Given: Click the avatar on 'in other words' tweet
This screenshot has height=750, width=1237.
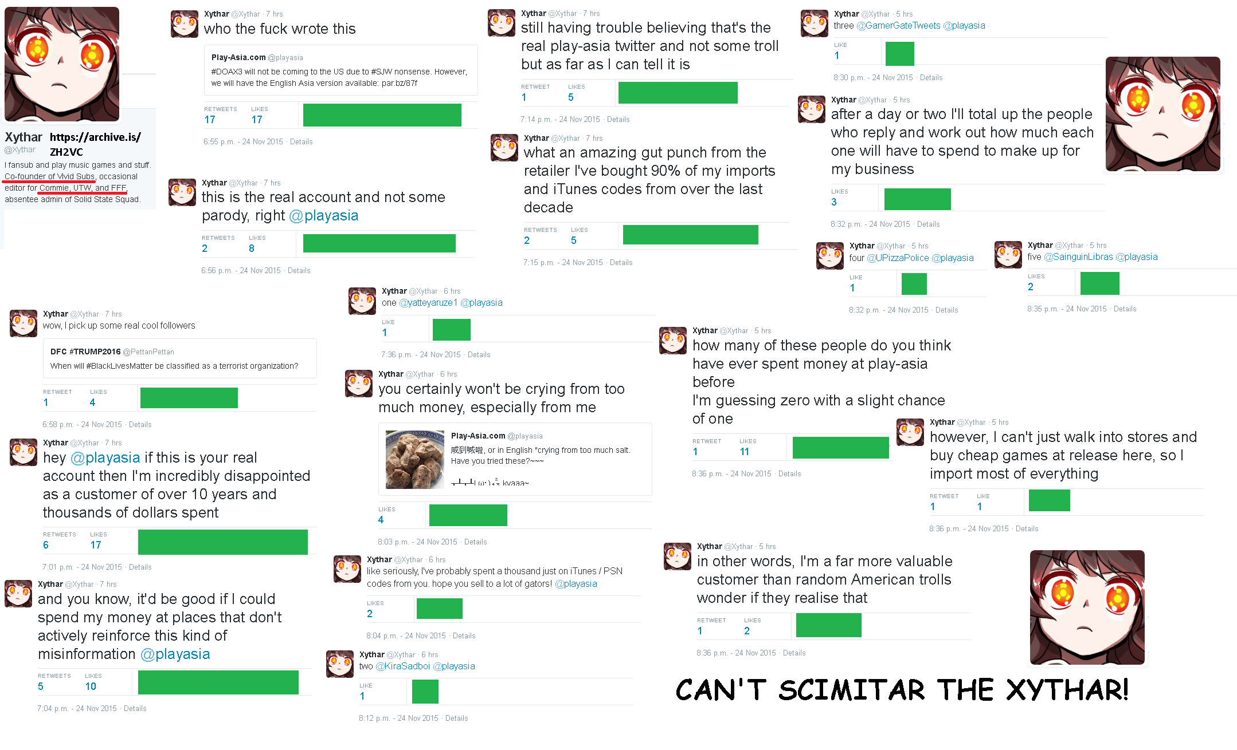Looking at the screenshot, I should [678, 556].
